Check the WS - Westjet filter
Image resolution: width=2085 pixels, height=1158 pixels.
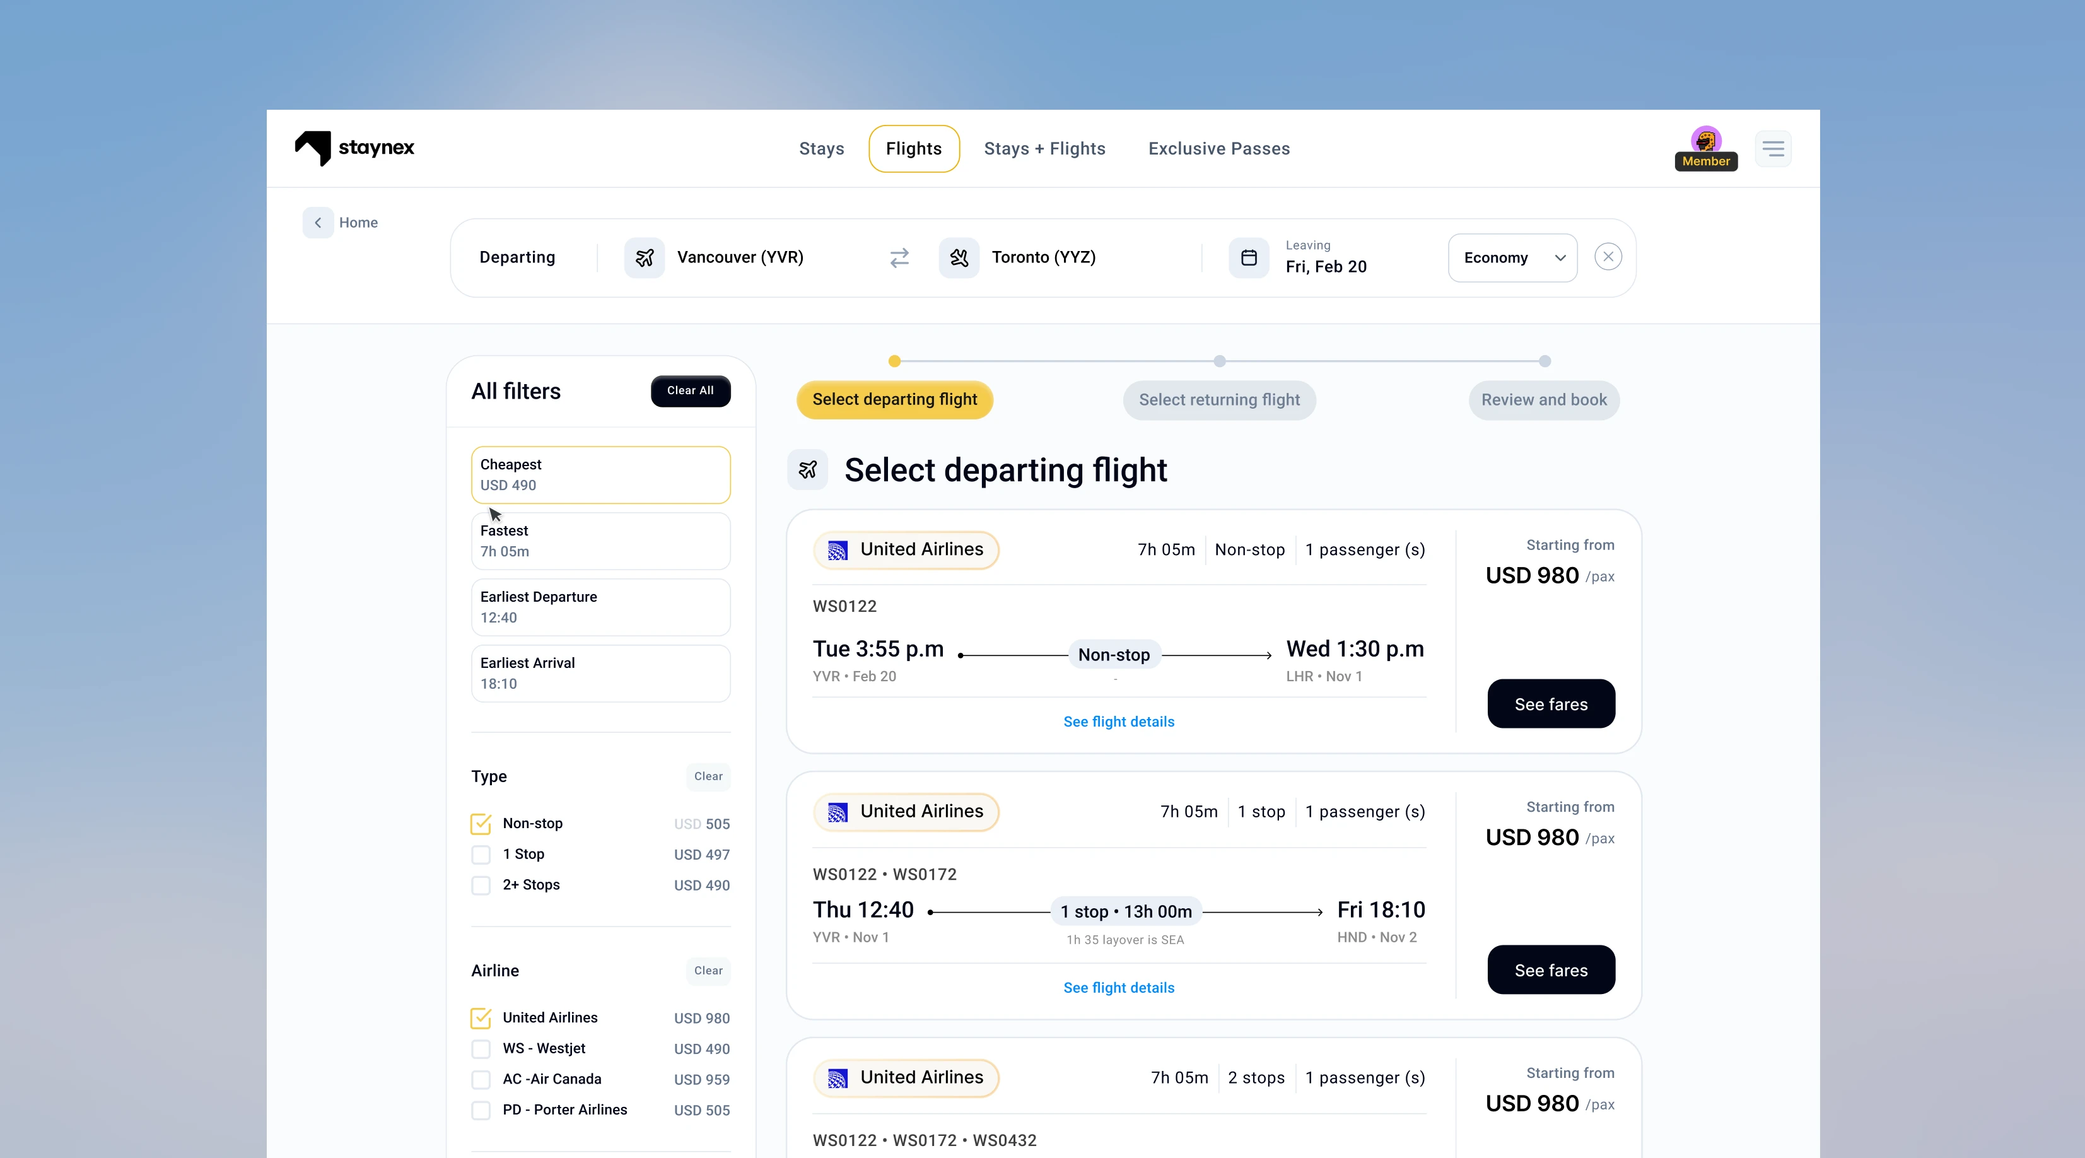(481, 1049)
